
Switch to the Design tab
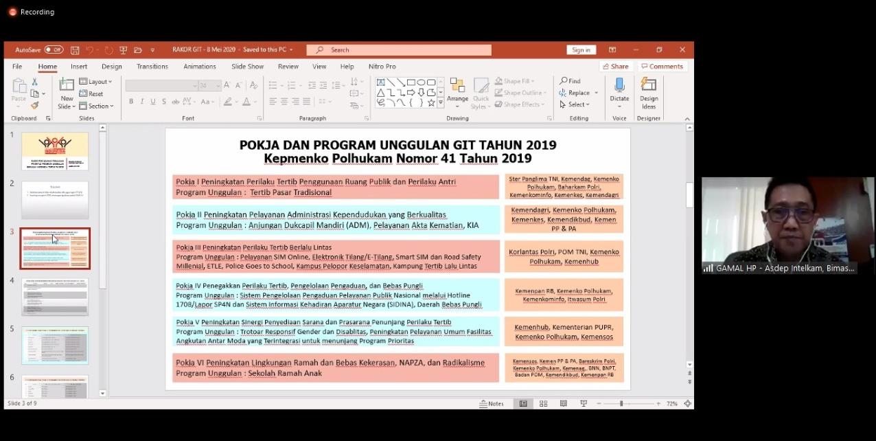pos(112,67)
